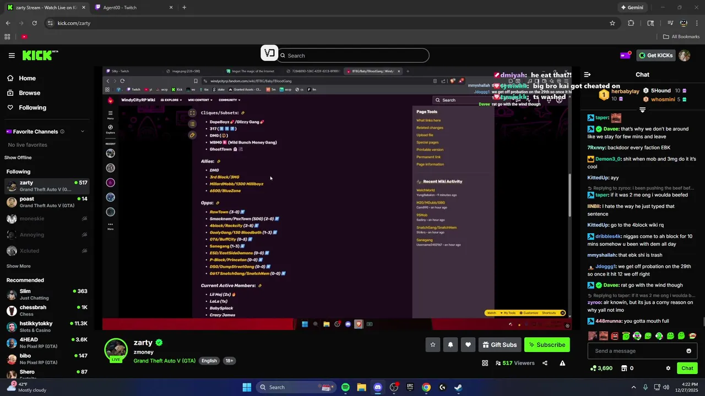Viewport: 705px width, 396px height.
Task: Open the emoji picker in chat input
Action: [x=688, y=351]
